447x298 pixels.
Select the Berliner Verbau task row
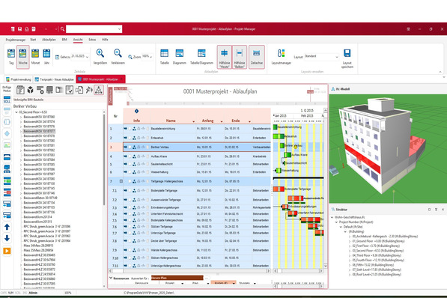[197, 148]
